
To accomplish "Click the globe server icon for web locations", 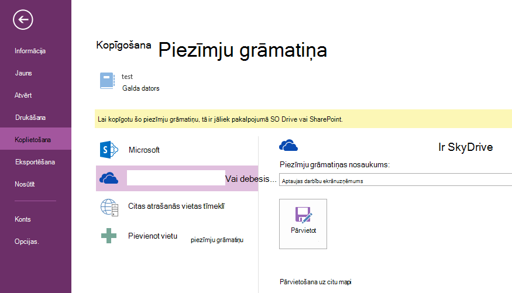I will pyautogui.click(x=109, y=208).
